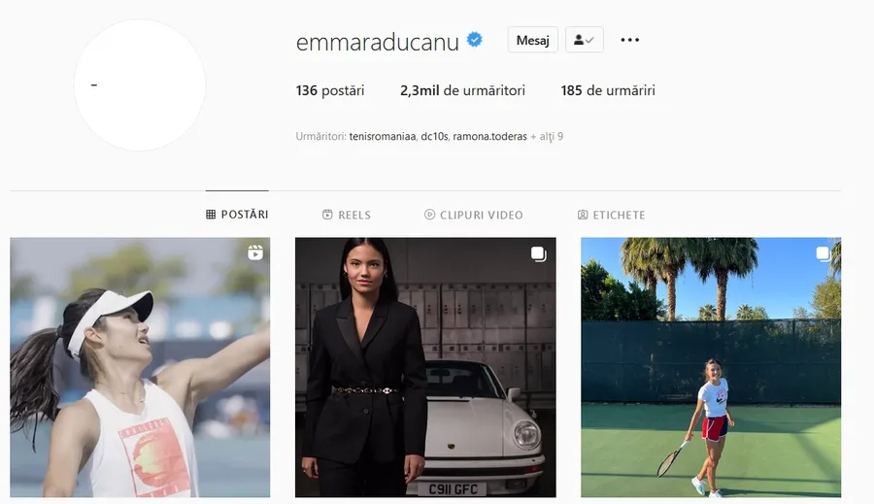Toggle the following status person-check button
874x504 pixels.
pos(585,40)
